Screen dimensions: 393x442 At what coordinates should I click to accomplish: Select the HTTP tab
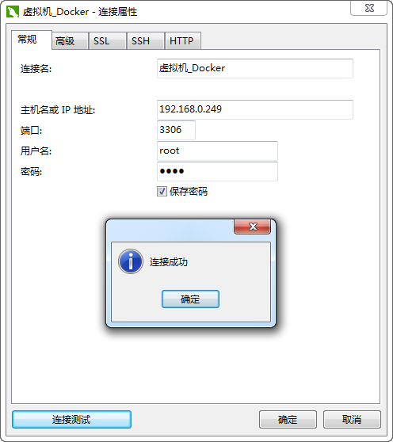point(183,41)
